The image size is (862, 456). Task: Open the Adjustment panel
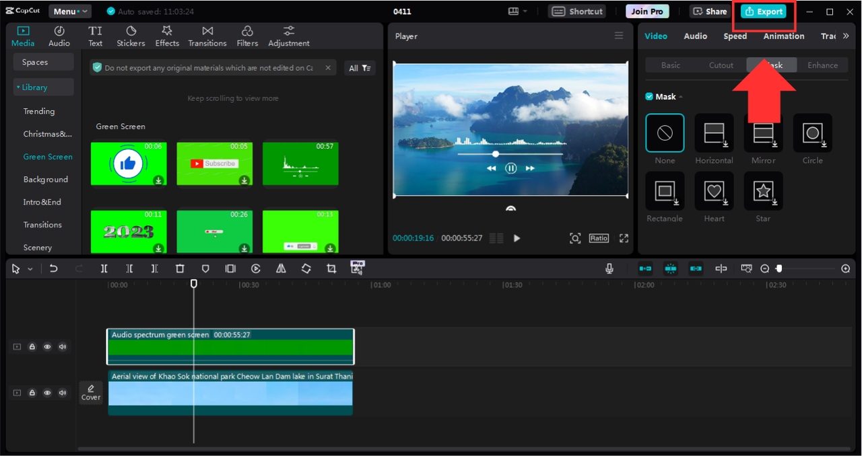pyautogui.click(x=289, y=36)
